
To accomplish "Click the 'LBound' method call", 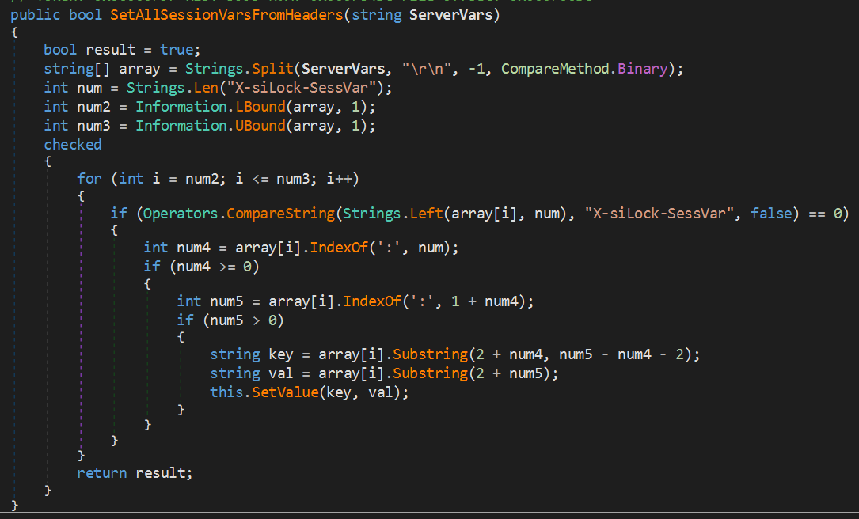I will click(x=260, y=107).
